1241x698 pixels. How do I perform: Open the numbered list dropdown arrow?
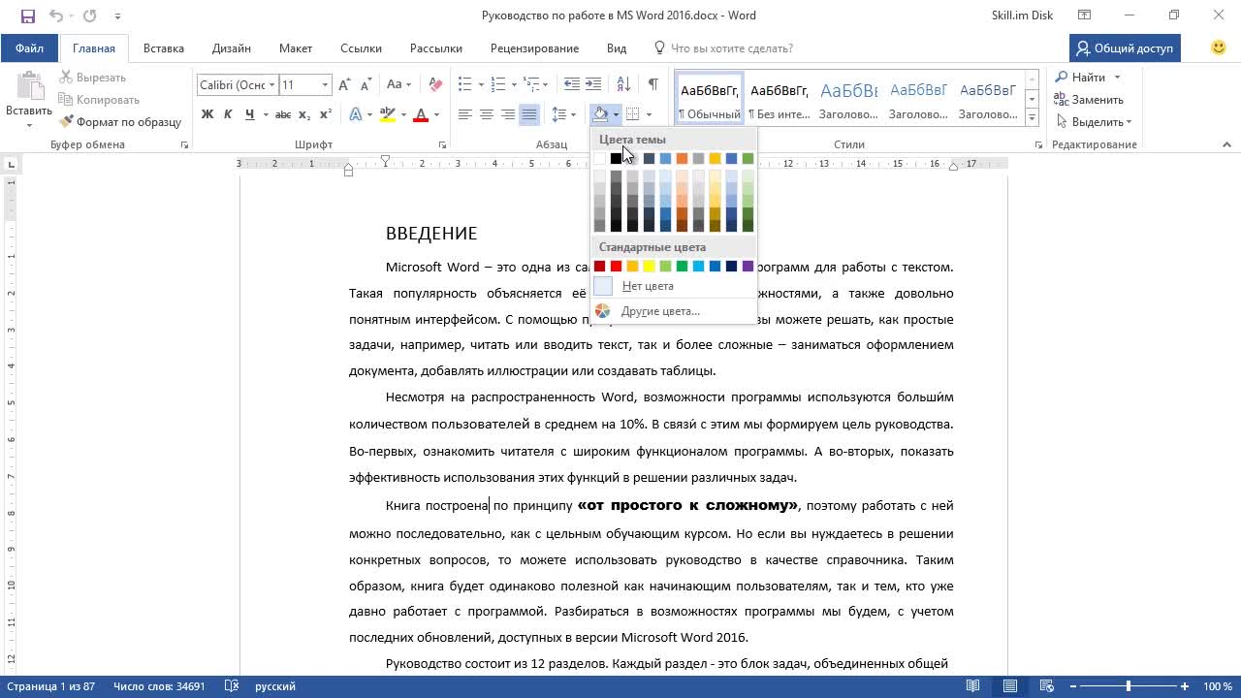coord(513,85)
